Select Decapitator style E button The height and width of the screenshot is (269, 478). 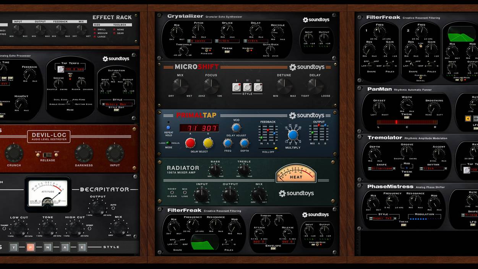pyautogui.click(x=82, y=247)
